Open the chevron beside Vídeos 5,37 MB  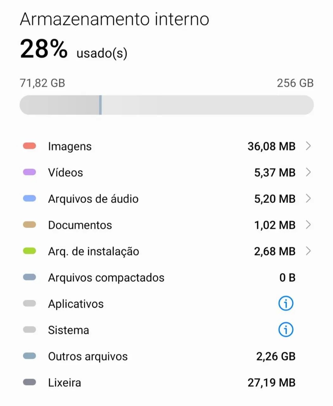[308, 172]
